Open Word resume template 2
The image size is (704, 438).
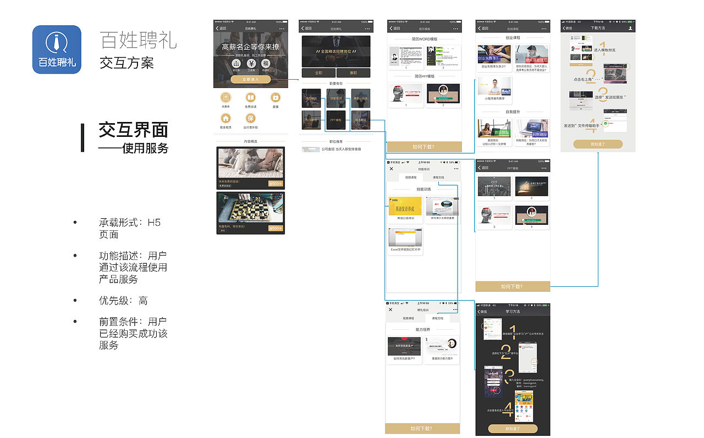[443, 58]
